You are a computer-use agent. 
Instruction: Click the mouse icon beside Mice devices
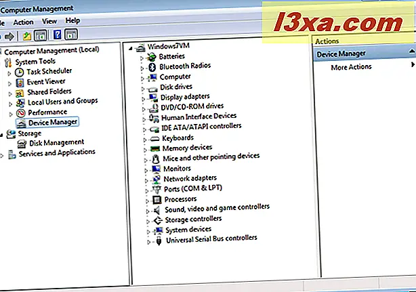tap(156, 159)
